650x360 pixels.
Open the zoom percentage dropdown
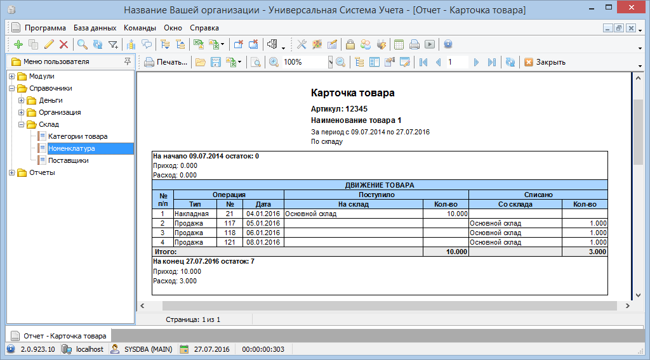click(330, 62)
